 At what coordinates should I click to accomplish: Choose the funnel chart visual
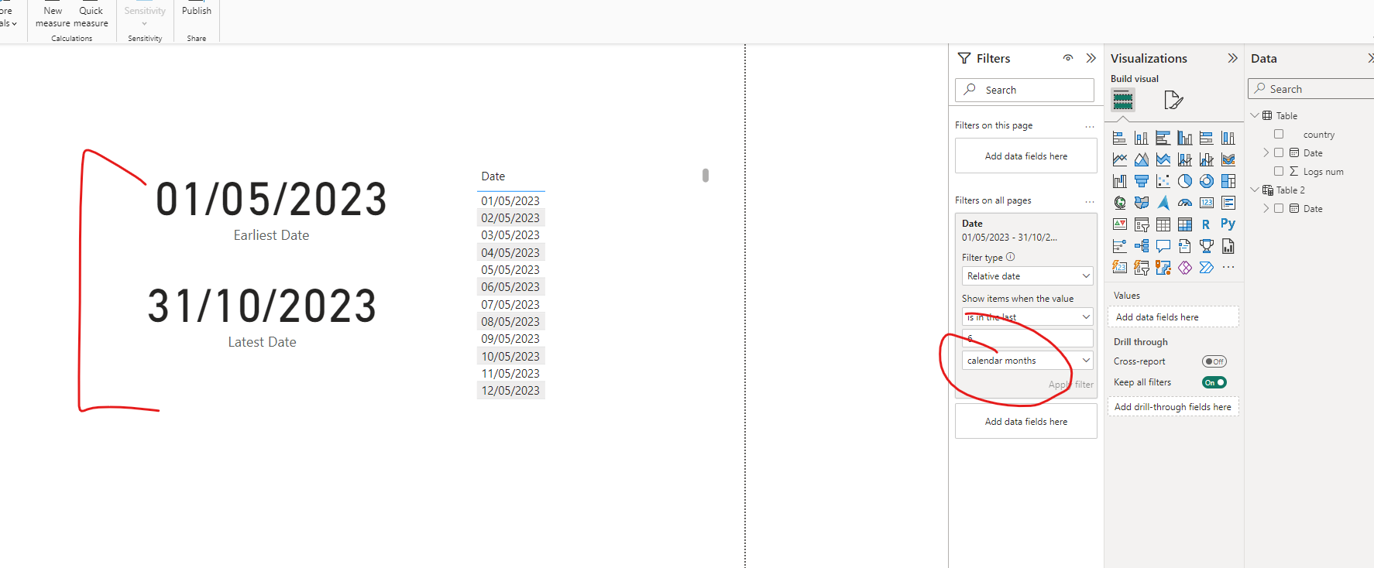pos(1141,181)
